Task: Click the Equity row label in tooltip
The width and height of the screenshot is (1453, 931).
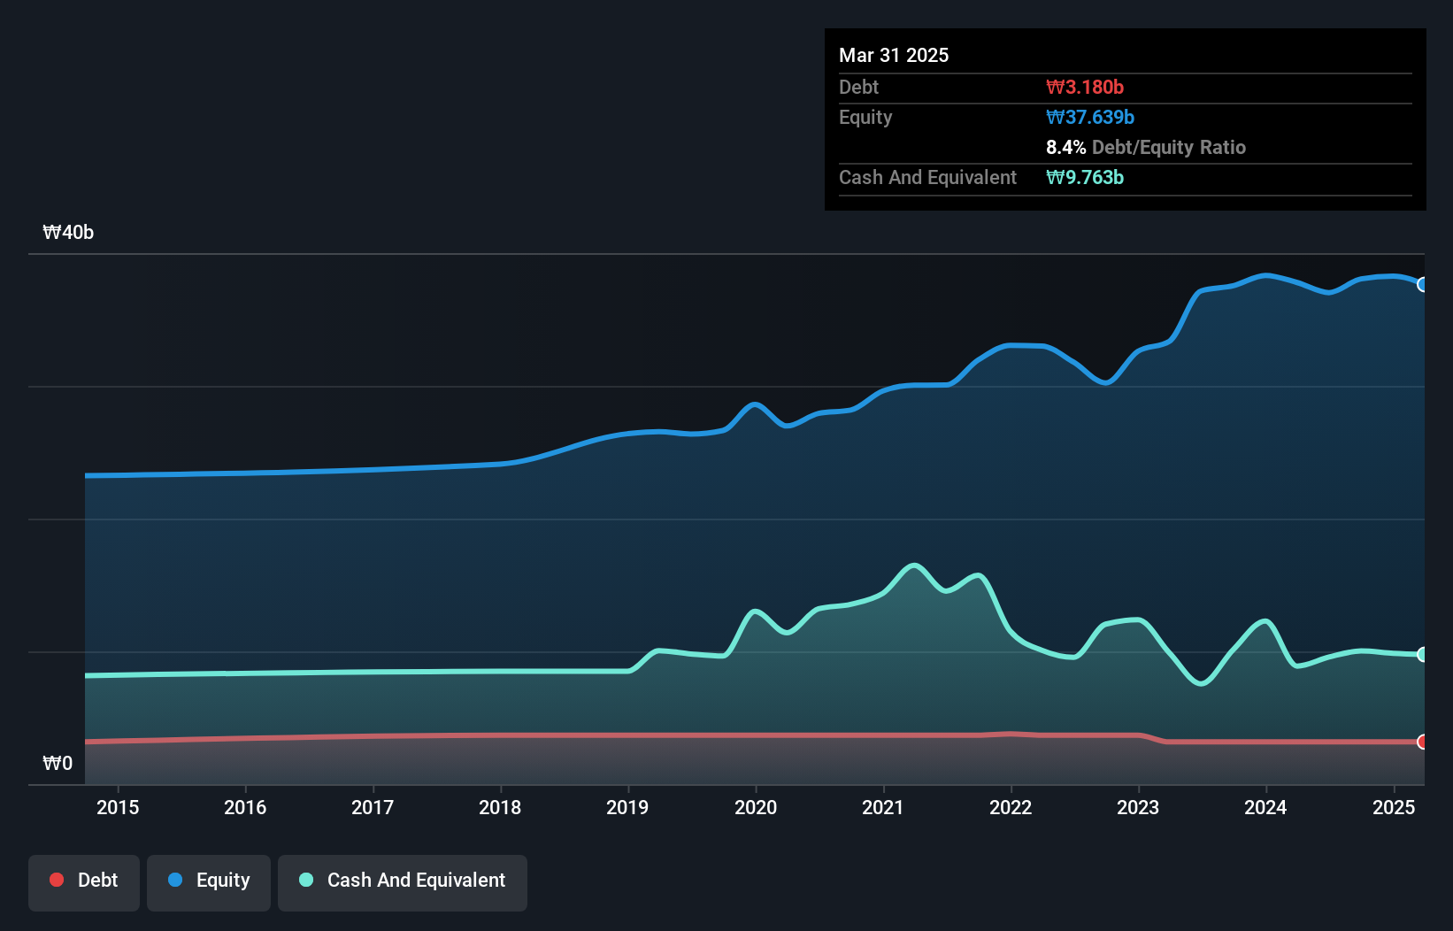Action: pyautogui.click(x=865, y=118)
